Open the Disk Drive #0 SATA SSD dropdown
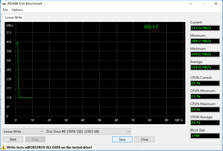The width and height of the screenshot is (223, 151). pos(88,132)
